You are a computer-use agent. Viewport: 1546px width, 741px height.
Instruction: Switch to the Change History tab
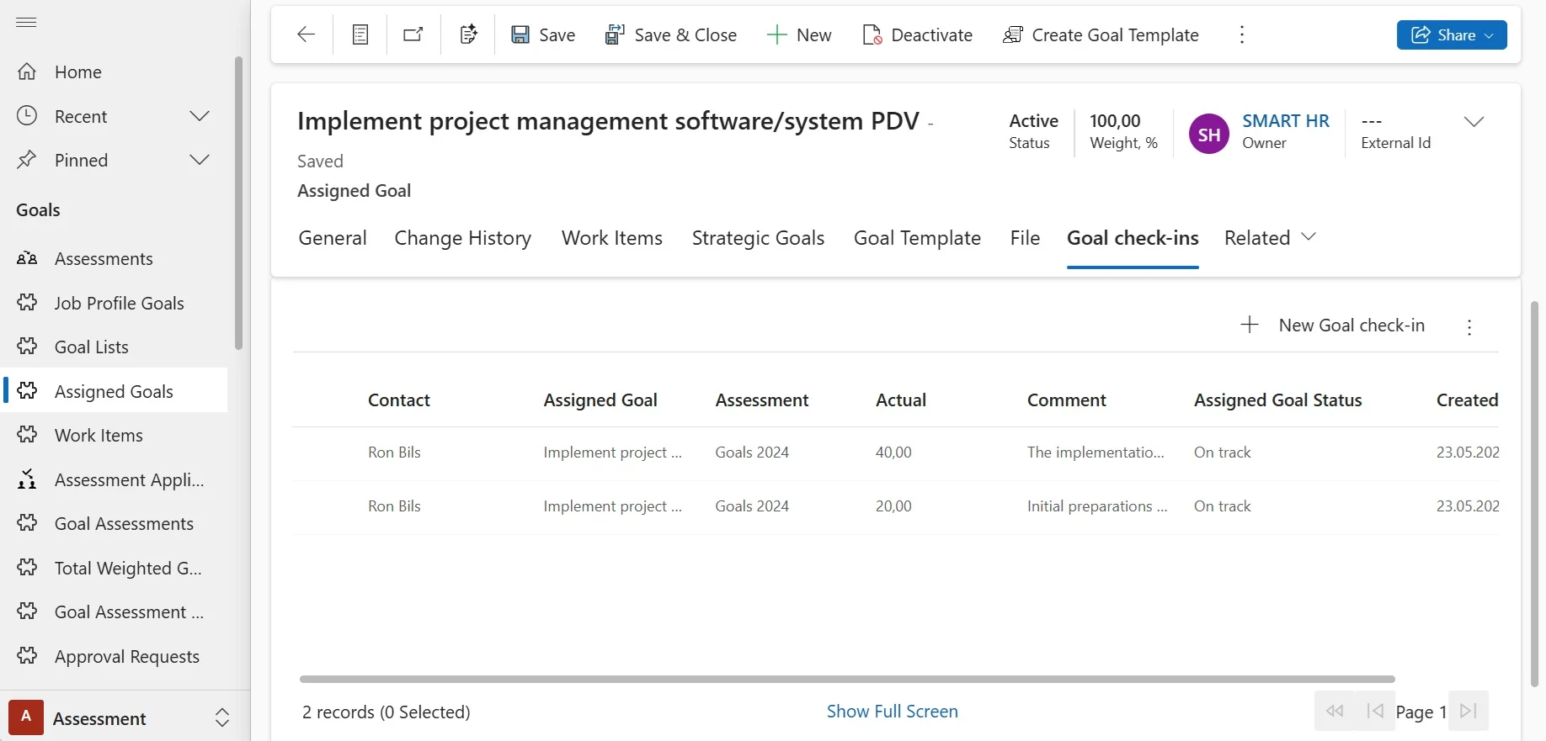click(462, 238)
